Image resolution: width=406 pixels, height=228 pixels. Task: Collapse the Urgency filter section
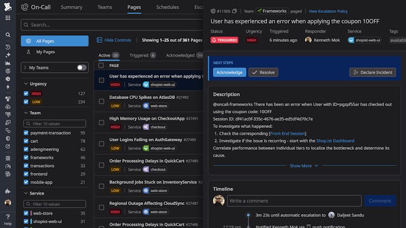point(25,84)
